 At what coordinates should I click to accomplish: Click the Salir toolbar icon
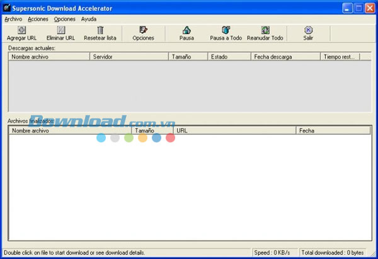coord(308,30)
